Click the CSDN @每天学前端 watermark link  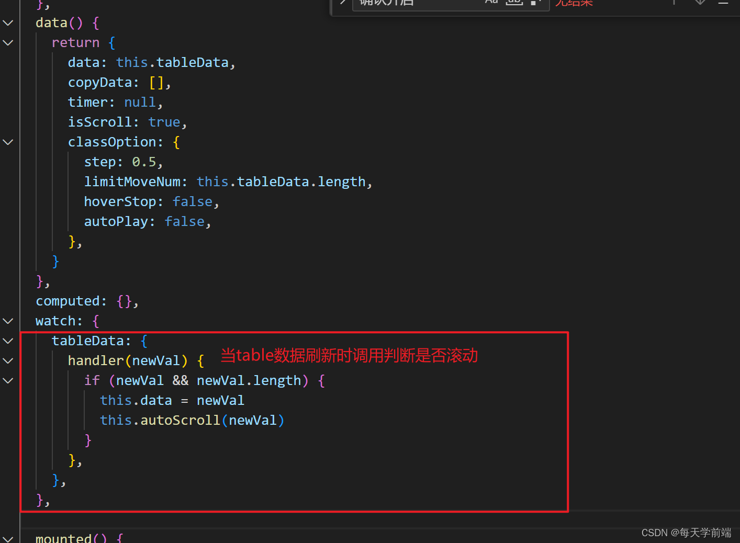(x=686, y=533)
